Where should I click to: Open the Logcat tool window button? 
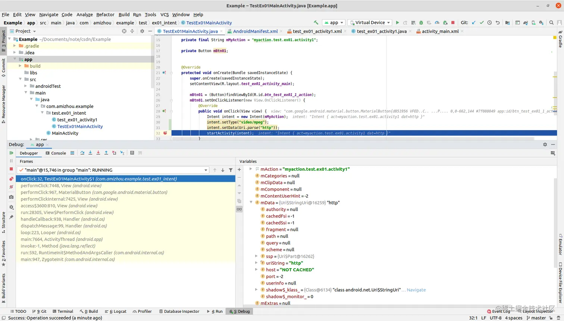point(116,311)
